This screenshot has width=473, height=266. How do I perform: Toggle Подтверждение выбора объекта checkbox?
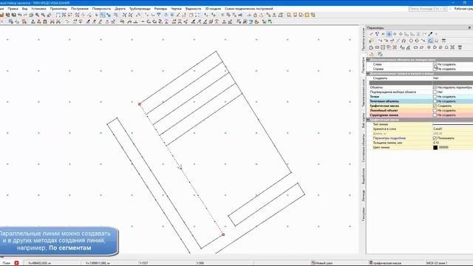[x=435, y=92]
